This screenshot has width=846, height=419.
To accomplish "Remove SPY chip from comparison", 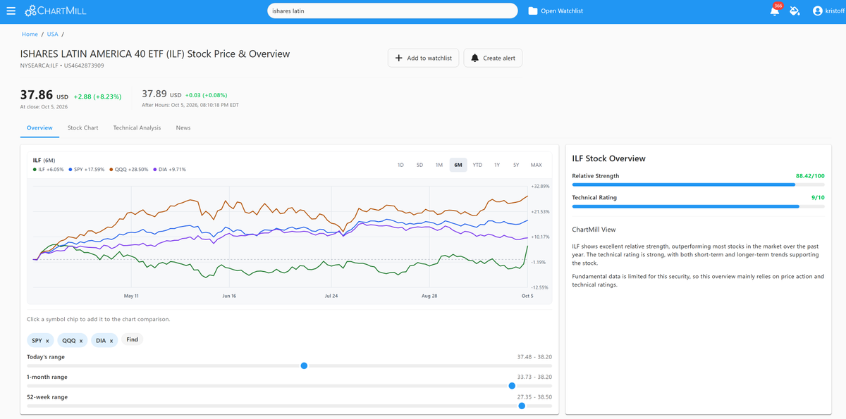I will click(x=47, y=341).
